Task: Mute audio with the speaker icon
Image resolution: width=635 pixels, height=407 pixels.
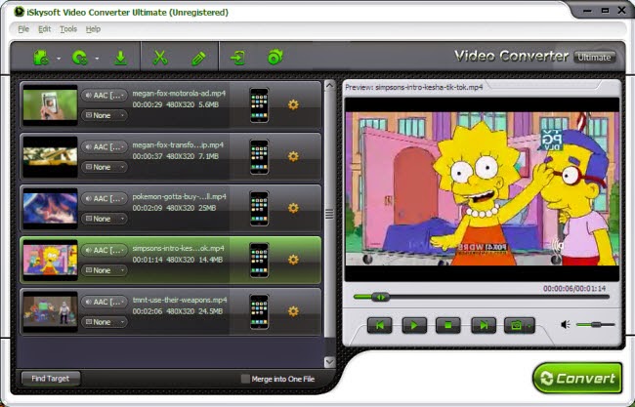Action: (x=566, y=324)
